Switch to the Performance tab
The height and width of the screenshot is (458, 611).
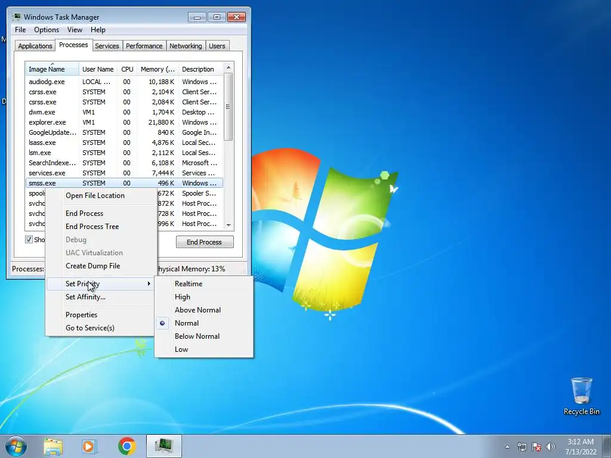coord(144,46)
